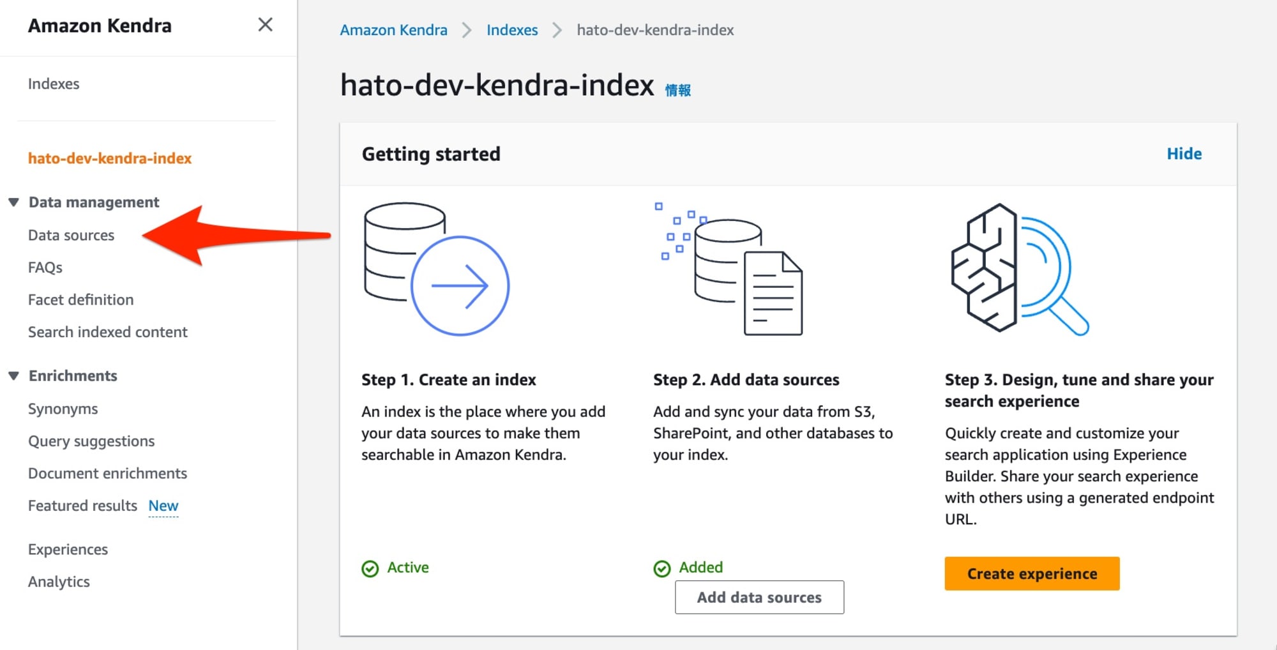Screen dimensions: 1277x650
Task: Click the brain and magnifier search illustration
Action: click(x=1020, y=269)
